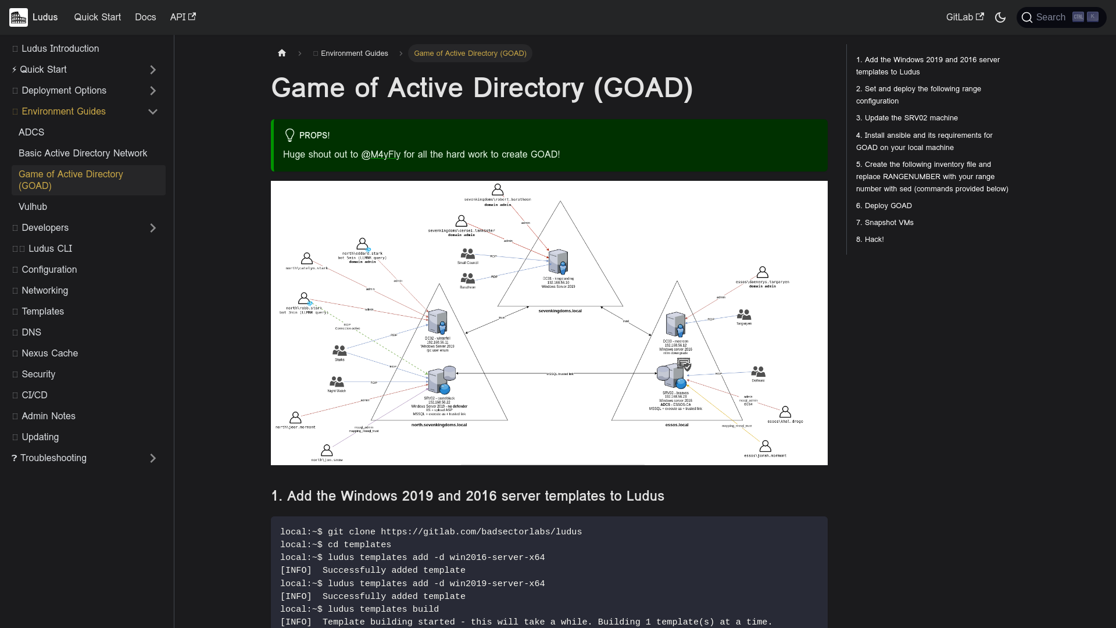Click the 'git clone' command line
Image resolution: width=1116 pixels, height=628 pixels.
[431, 532]
